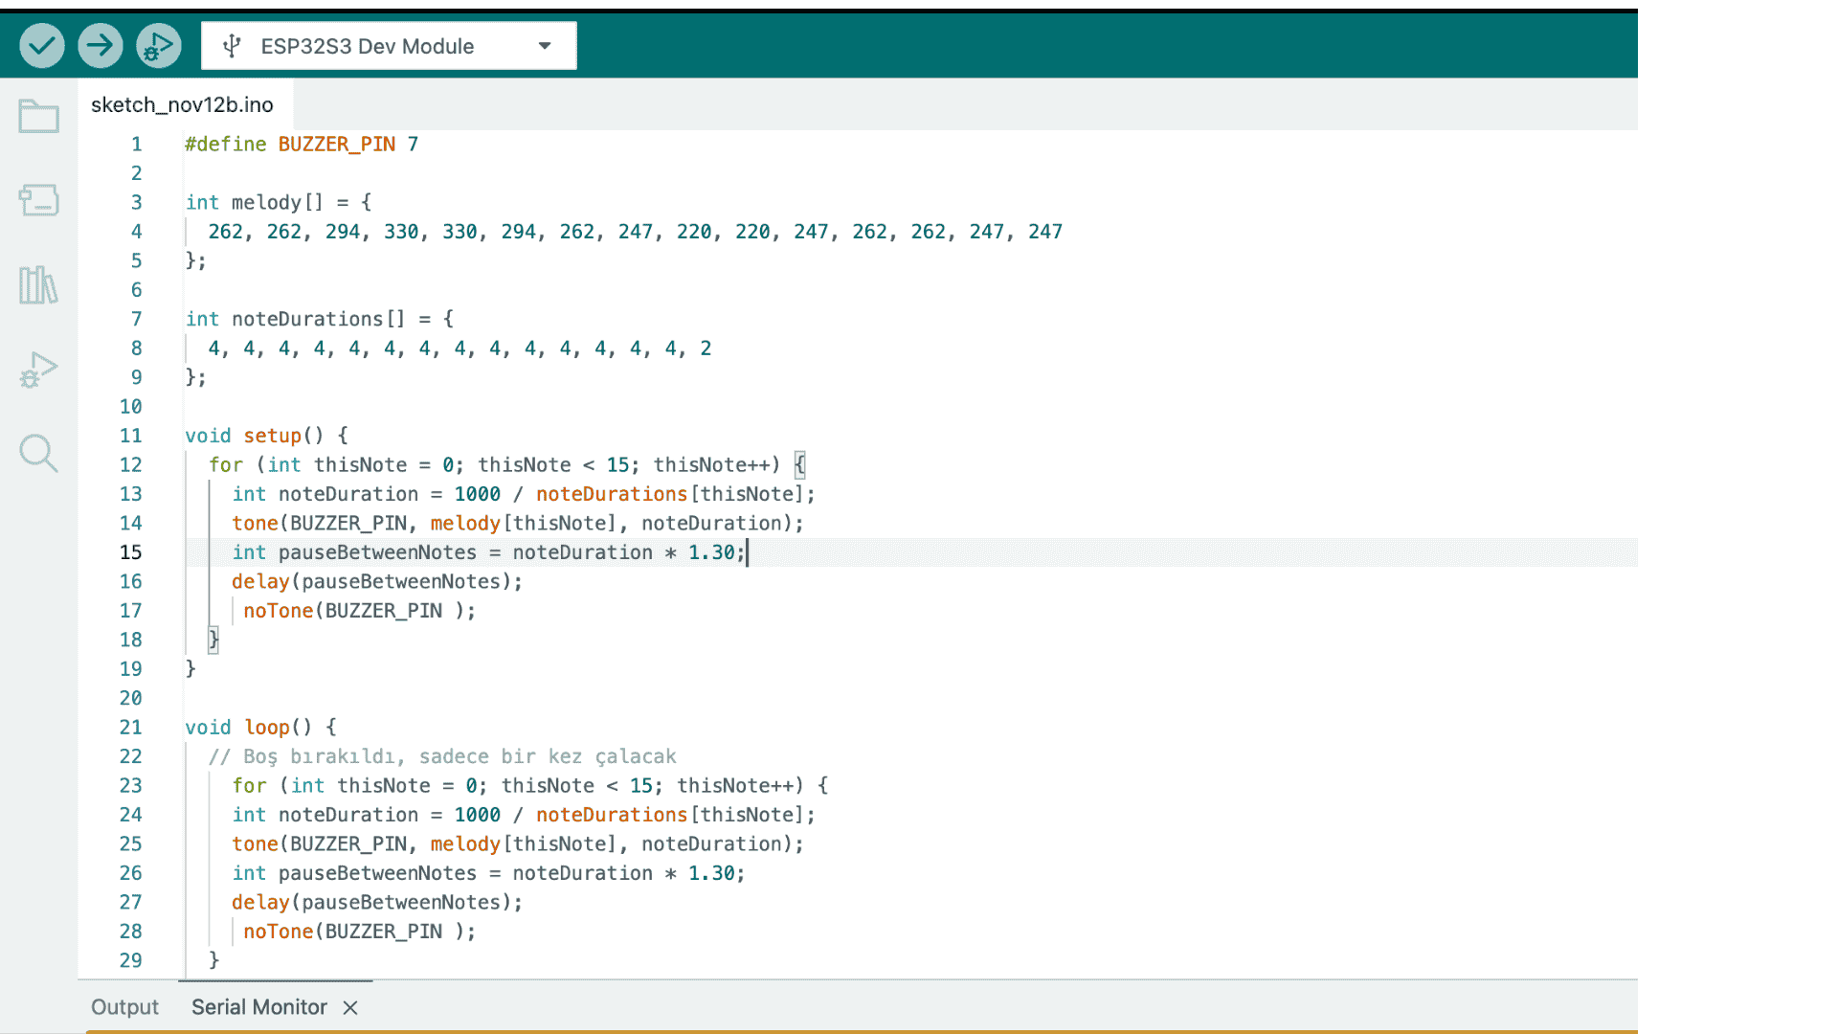Open the Search sidebar icon
Viewport: 1838px width, 1034px height.
[x=39, y=453]
